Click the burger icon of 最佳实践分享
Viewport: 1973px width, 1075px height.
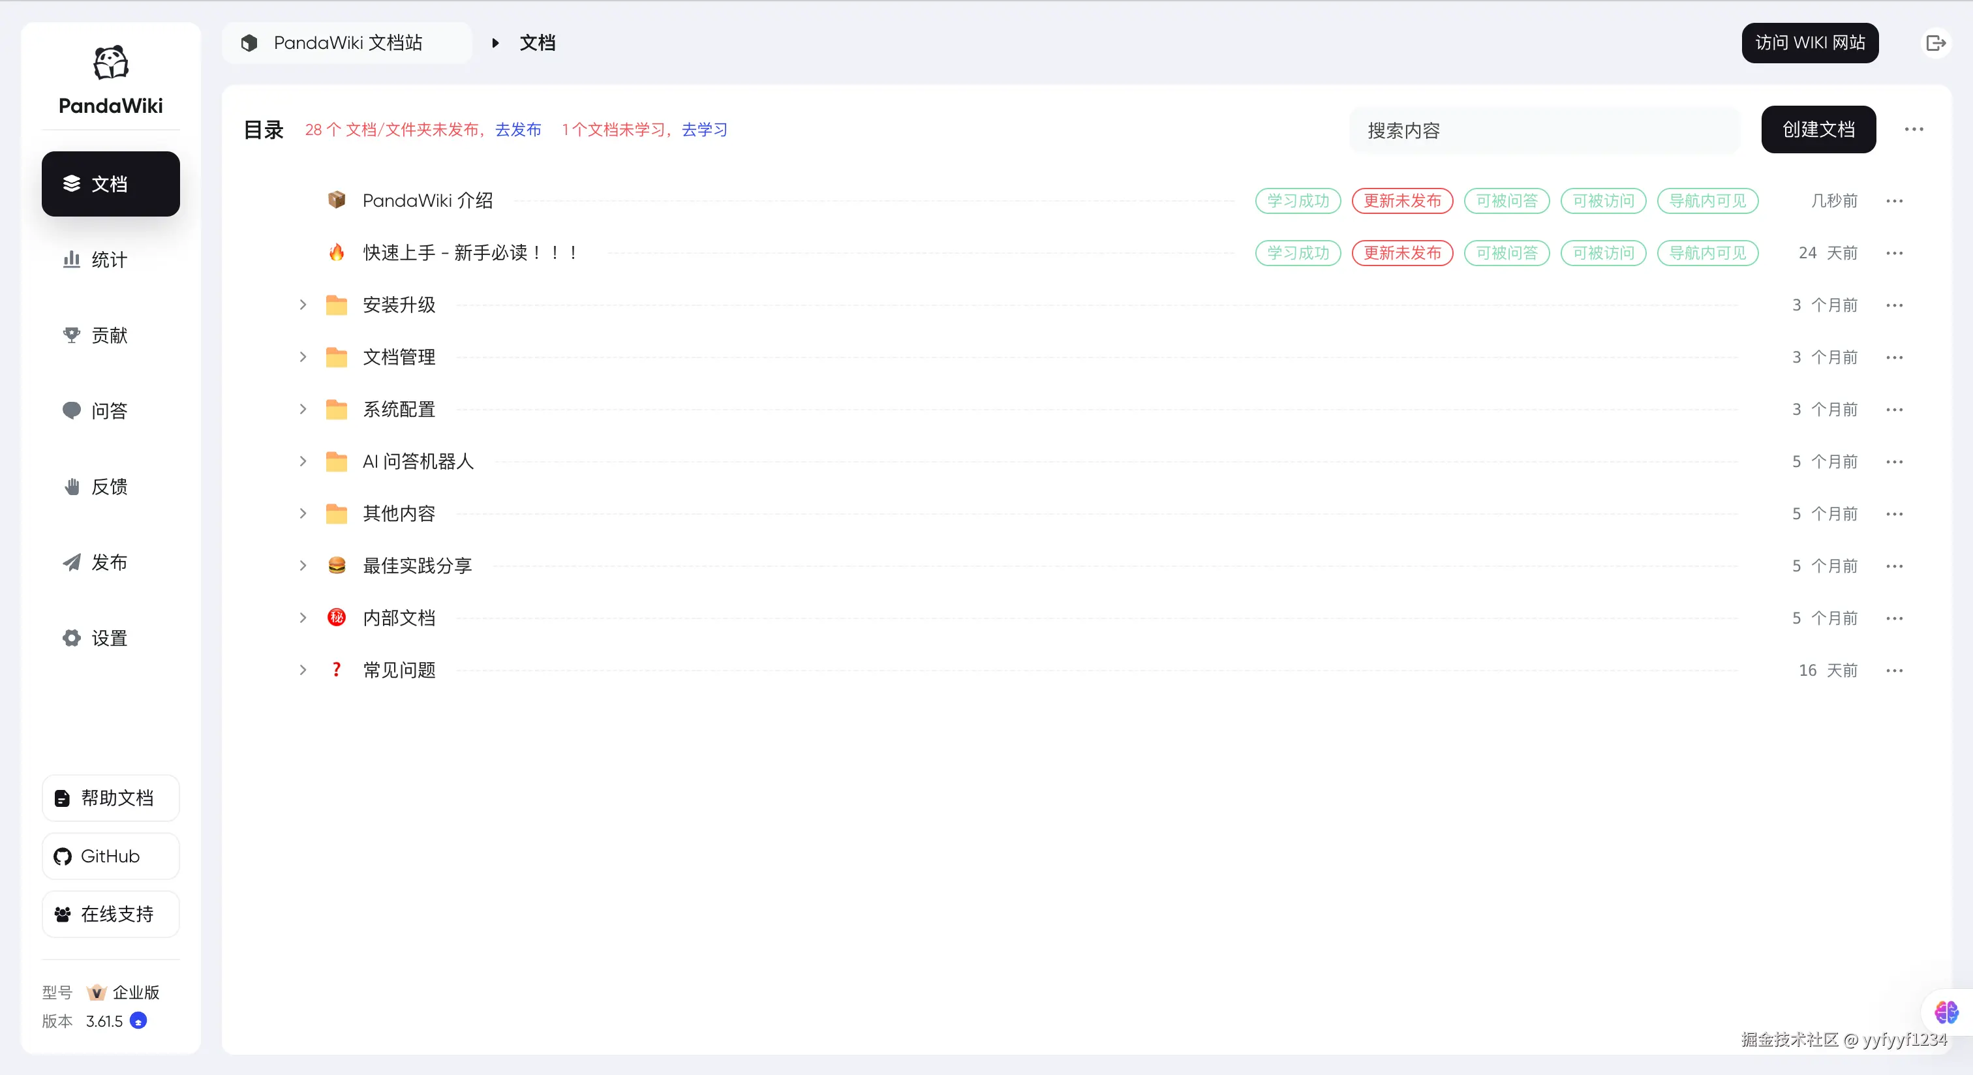point(336,566)
